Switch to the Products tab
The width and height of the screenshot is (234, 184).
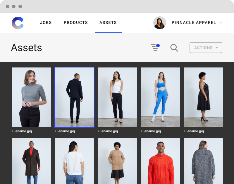(x=76, y=23)
